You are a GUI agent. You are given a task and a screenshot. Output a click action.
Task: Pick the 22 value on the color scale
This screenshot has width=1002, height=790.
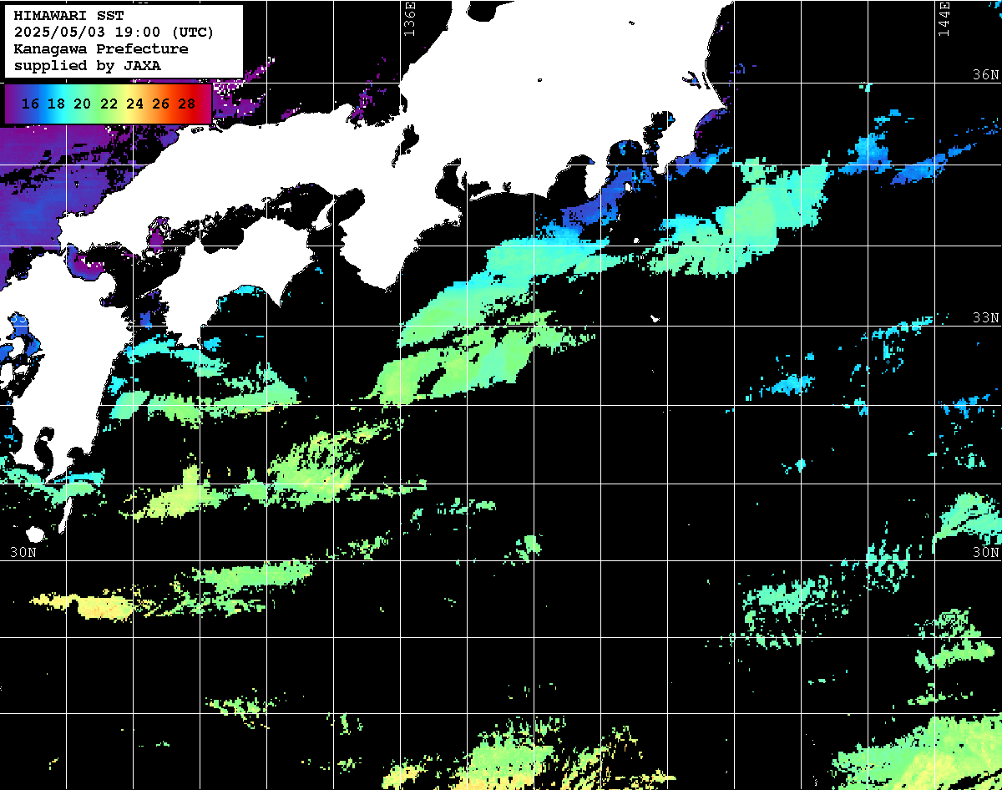[109, 104]
